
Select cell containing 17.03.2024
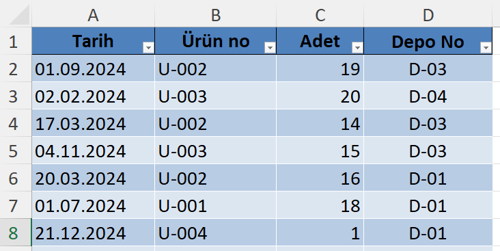pyautogui.click(x=93, y=123)
